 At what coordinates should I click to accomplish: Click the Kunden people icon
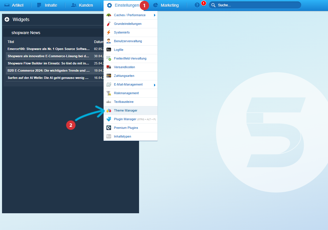74,5
